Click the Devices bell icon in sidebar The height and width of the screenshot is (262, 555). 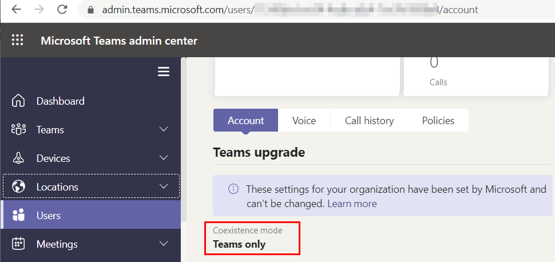18,158
